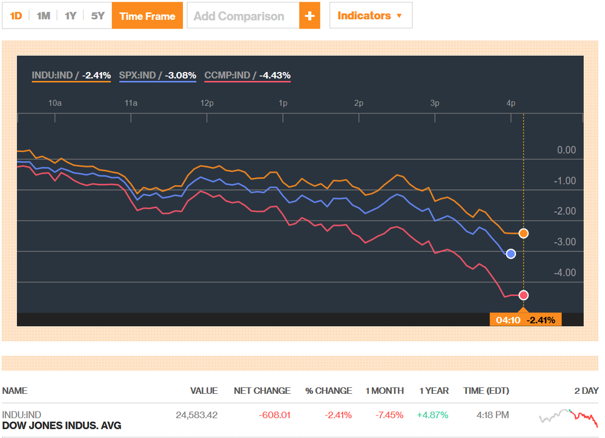Click the 1 YEAR column header
This screenshot has width=605, height=438.
click(x=434, y=391)
